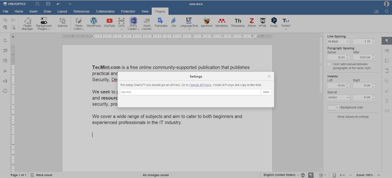Open the Translator plugin

pyautogui.click(x=161, y=22)
